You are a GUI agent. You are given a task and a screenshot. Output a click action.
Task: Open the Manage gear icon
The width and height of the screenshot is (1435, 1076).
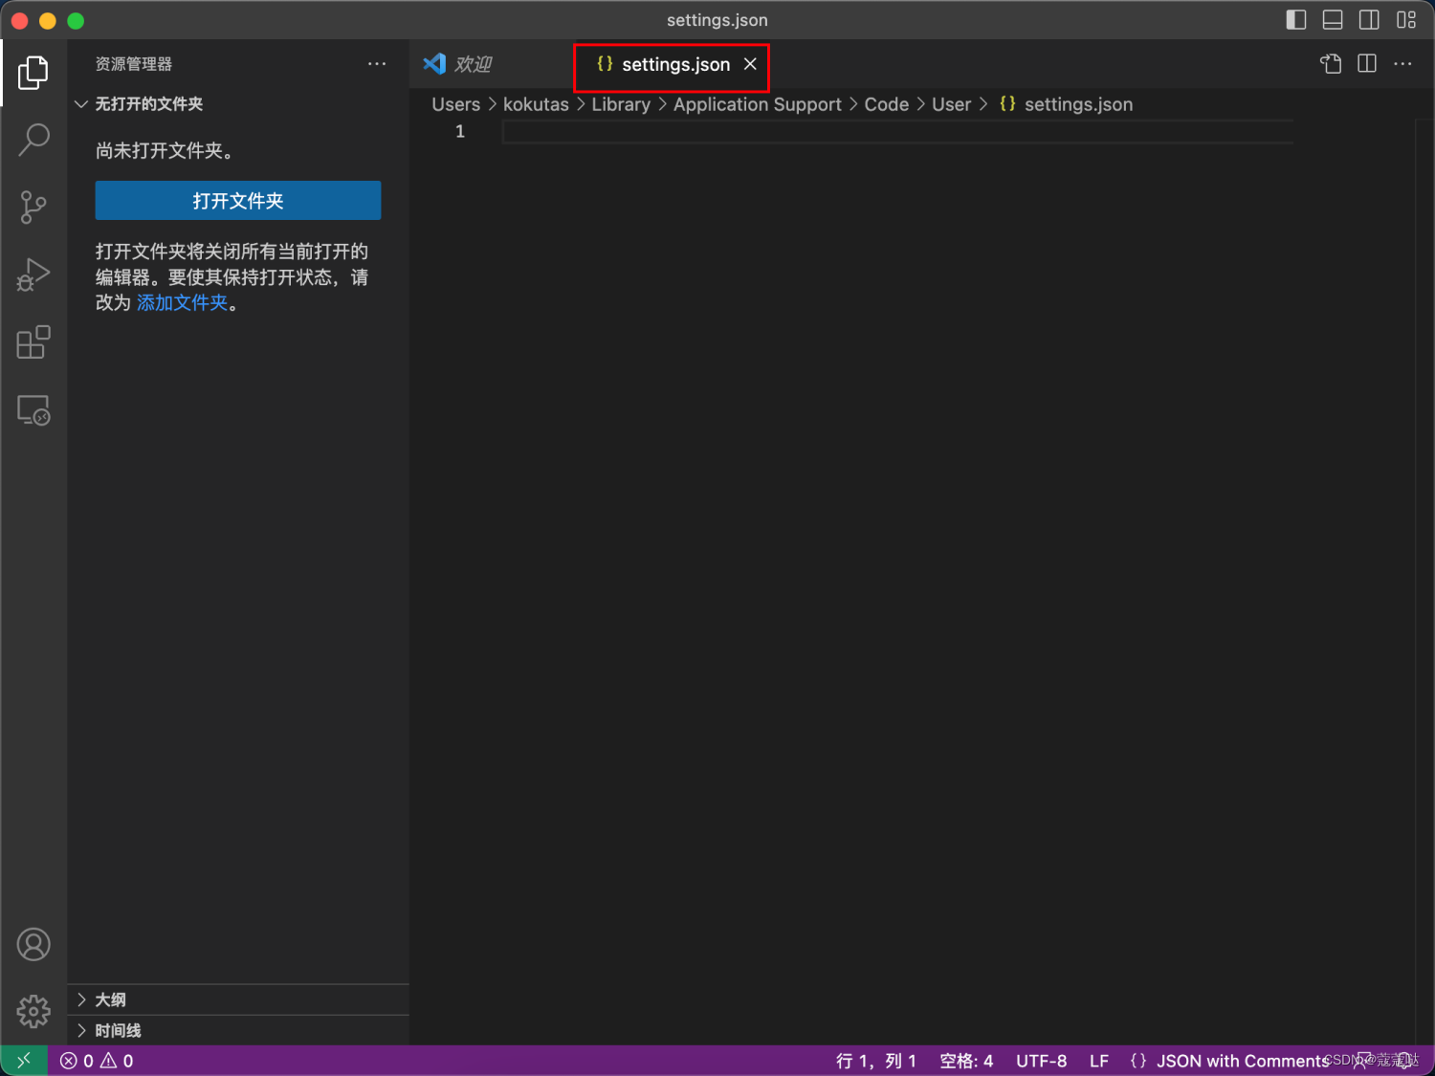pos(33,1011)
